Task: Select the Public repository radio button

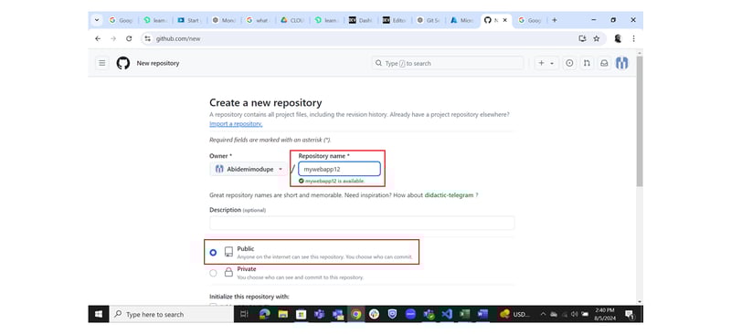Action: [x=213, y=253]
